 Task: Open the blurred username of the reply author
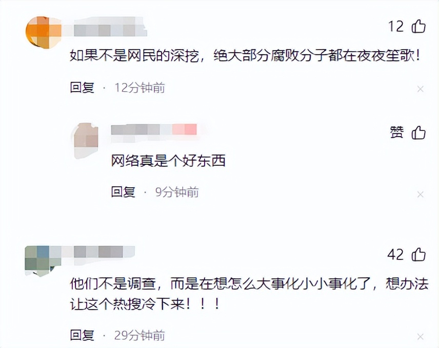coord(154,130)
